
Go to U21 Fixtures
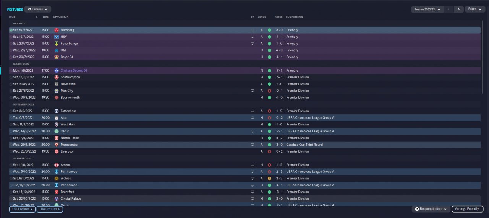(x=22, y=209)
